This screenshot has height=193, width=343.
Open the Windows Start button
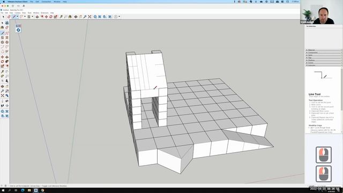3,190
